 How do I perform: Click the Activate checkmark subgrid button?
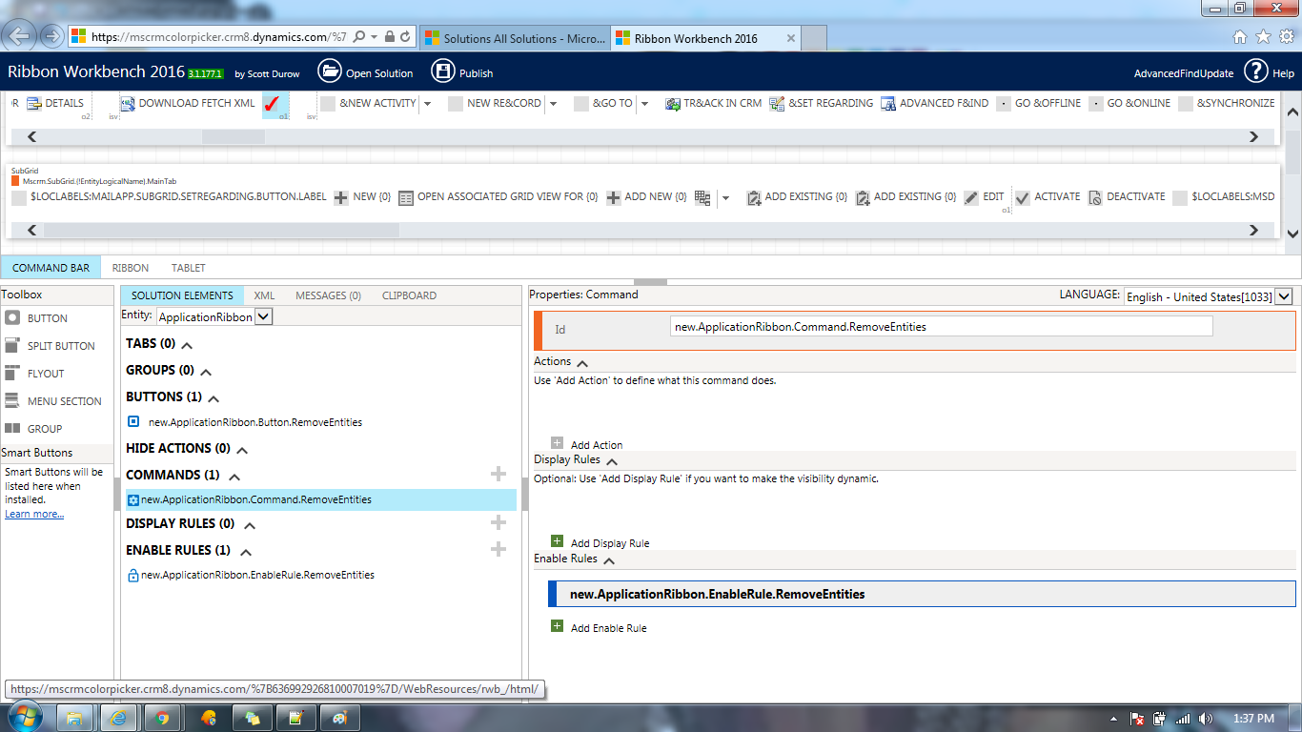pyautogui.click(x=1023, y=197)
